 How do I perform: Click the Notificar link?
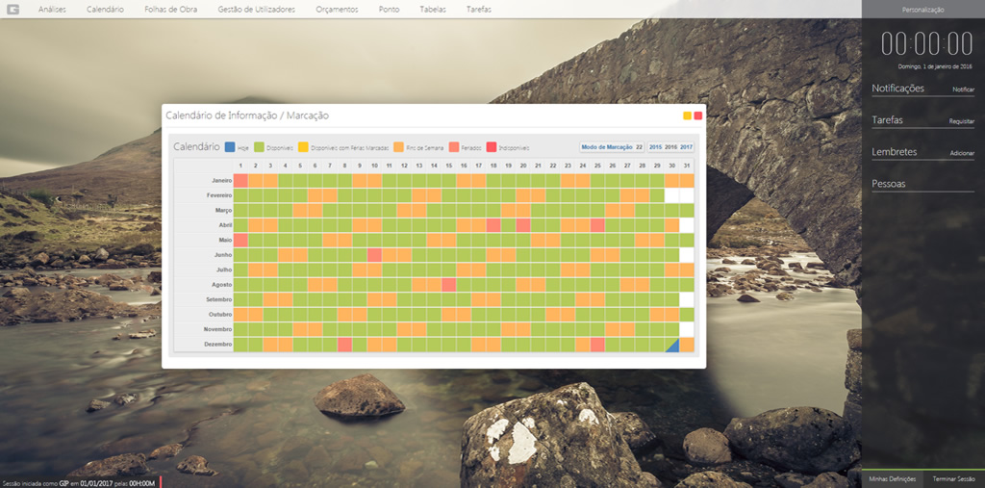963,90
